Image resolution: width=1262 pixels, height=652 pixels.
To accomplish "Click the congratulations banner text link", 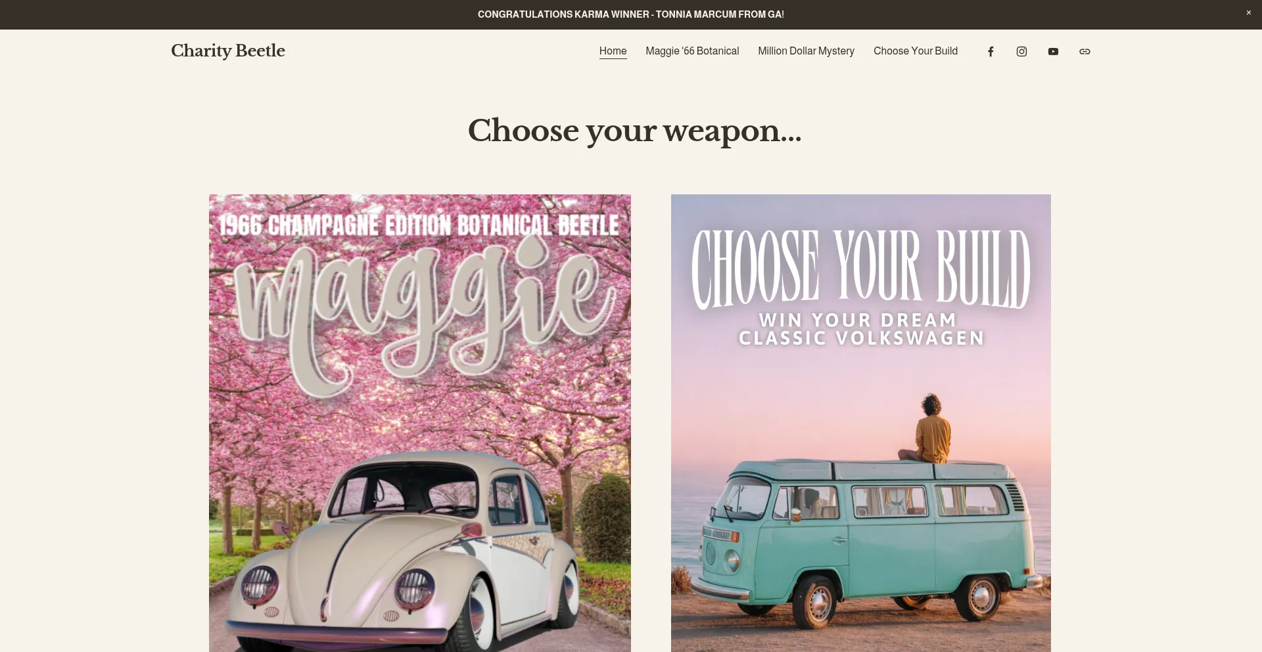I will tap(630, 14).
